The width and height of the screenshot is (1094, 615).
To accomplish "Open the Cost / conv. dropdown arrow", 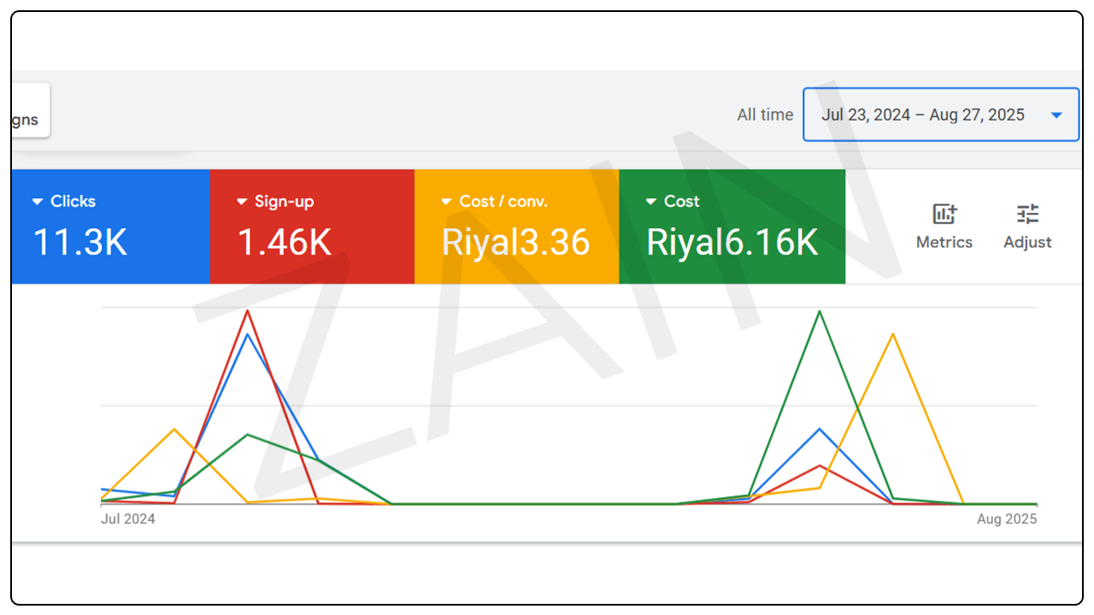I will tap(447, 202).
